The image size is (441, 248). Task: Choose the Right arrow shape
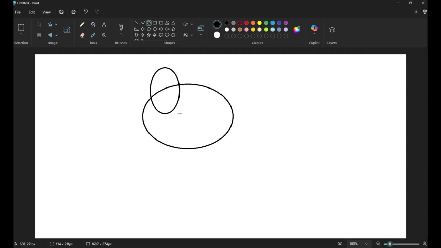pos(161,29)
